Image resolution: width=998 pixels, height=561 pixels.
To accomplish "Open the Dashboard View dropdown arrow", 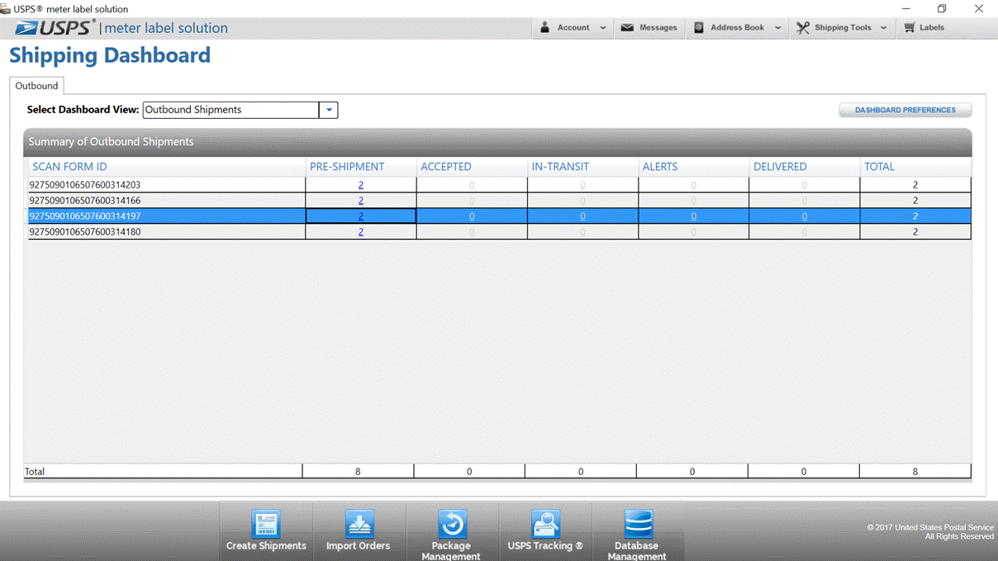I will pyautogui.click(x=329, y=110).
